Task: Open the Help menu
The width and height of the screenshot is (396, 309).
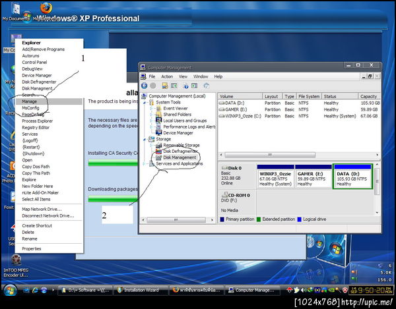Action: [x=218, y=76]
